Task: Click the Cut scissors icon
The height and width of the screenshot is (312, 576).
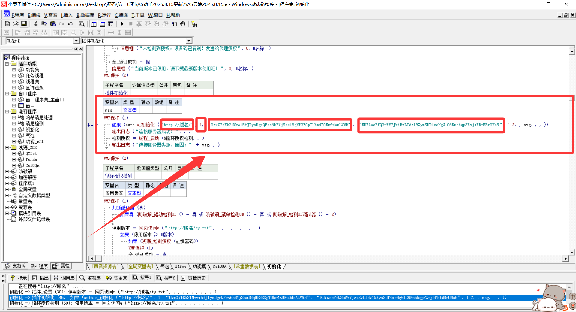Action: coord(36,24)
